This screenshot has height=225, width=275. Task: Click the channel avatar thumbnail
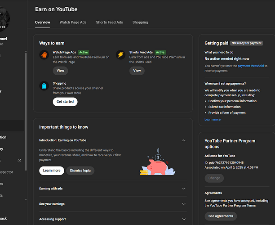4,18
